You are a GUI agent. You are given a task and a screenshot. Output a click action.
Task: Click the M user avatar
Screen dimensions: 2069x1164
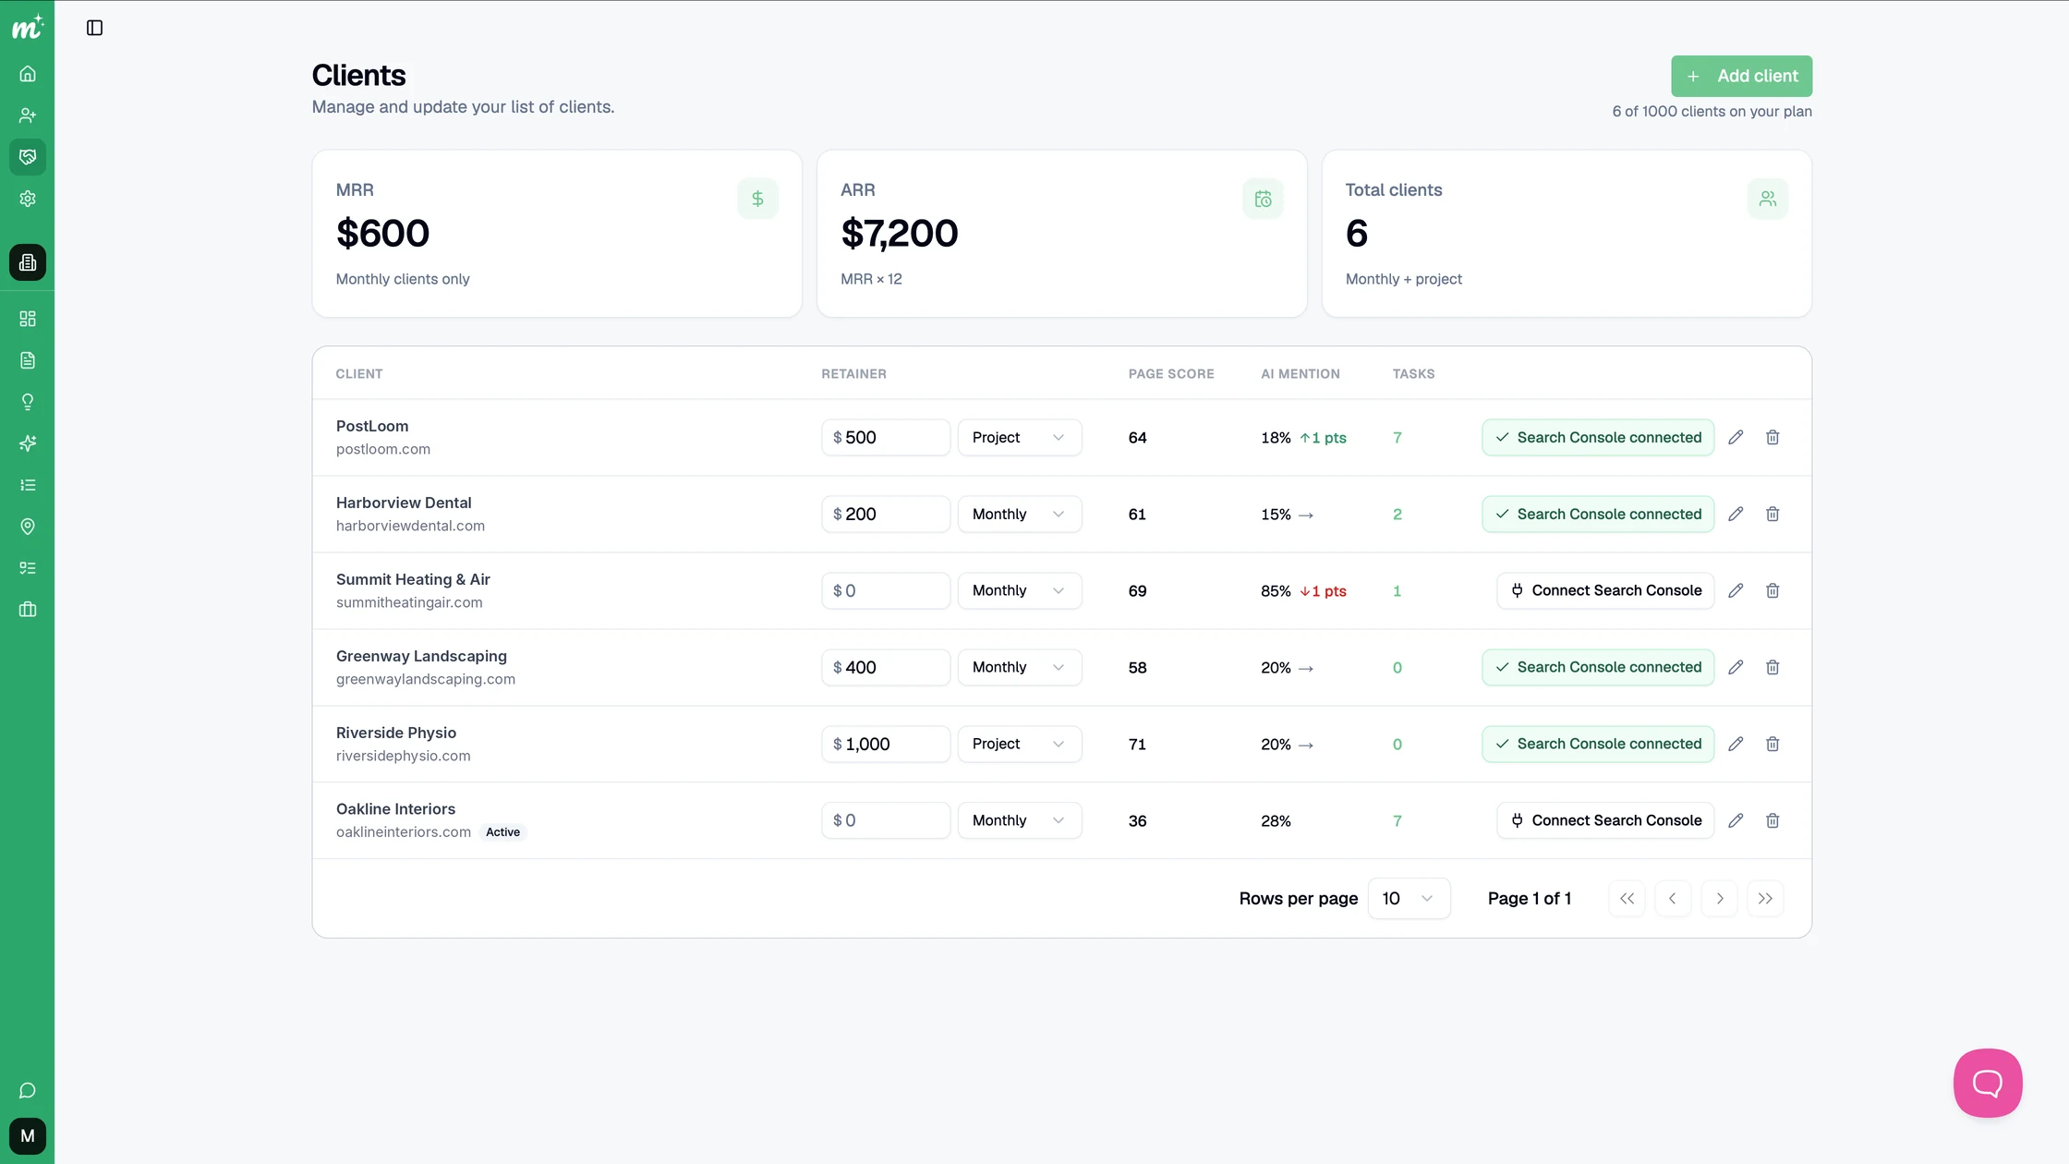tap(28, 1136)
